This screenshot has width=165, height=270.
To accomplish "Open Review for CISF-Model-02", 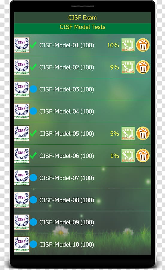I will click(128, 67).
